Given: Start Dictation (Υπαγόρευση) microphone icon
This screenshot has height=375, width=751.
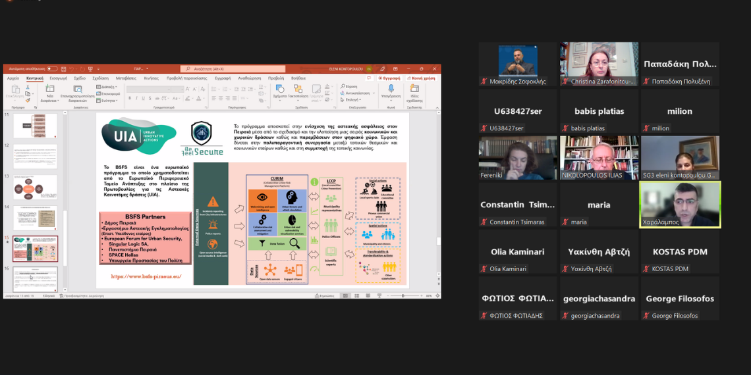Looking at the screenshot, I should pyautogui.click(x=390, y=90).
